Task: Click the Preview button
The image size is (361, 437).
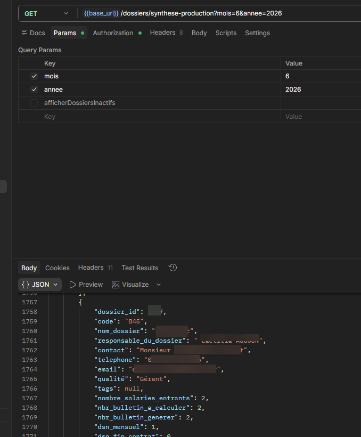Action: [x=86, y=285]
